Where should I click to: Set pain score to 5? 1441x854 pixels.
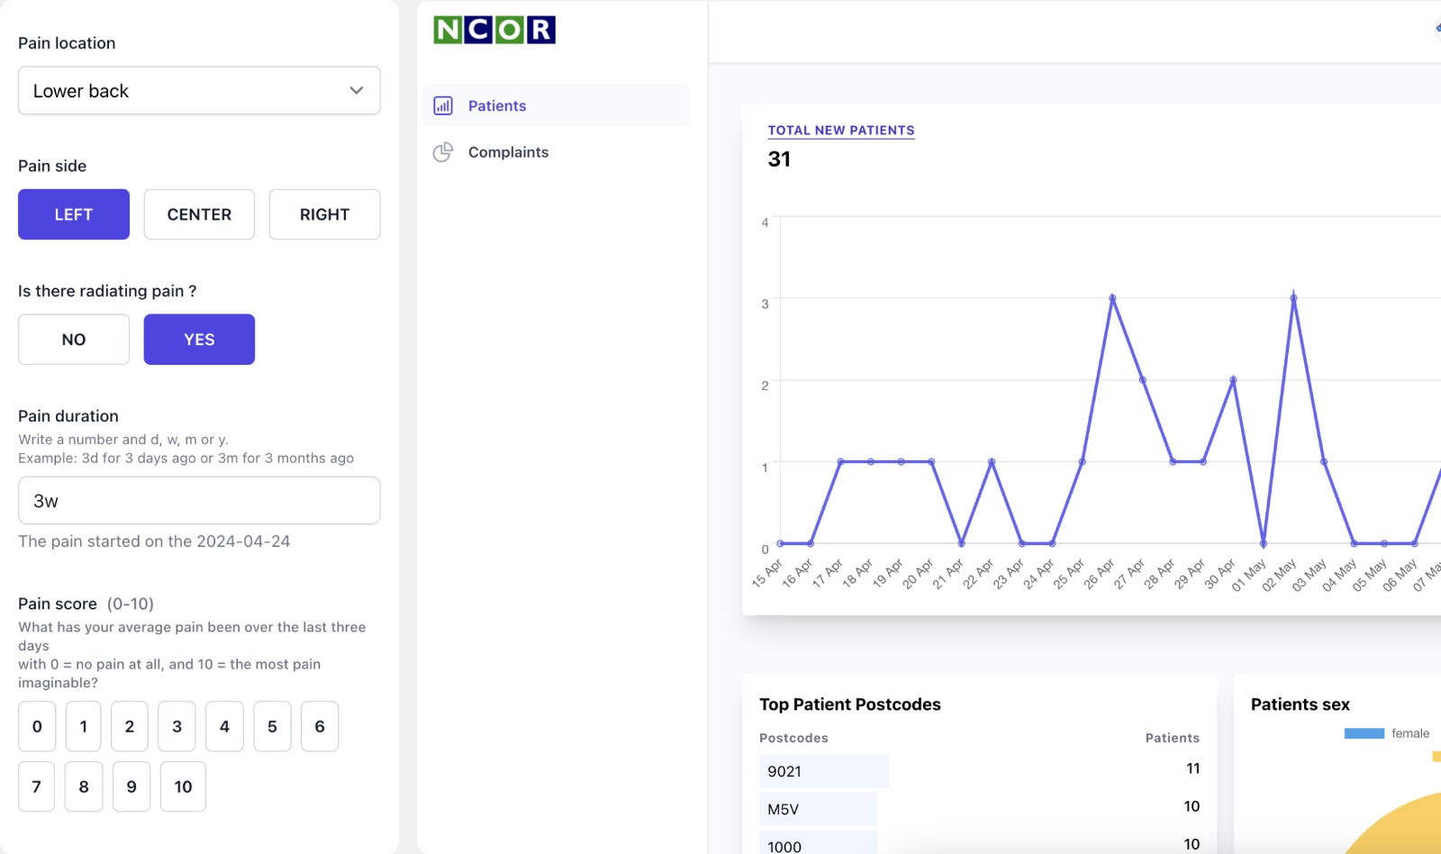pos(272,726)
